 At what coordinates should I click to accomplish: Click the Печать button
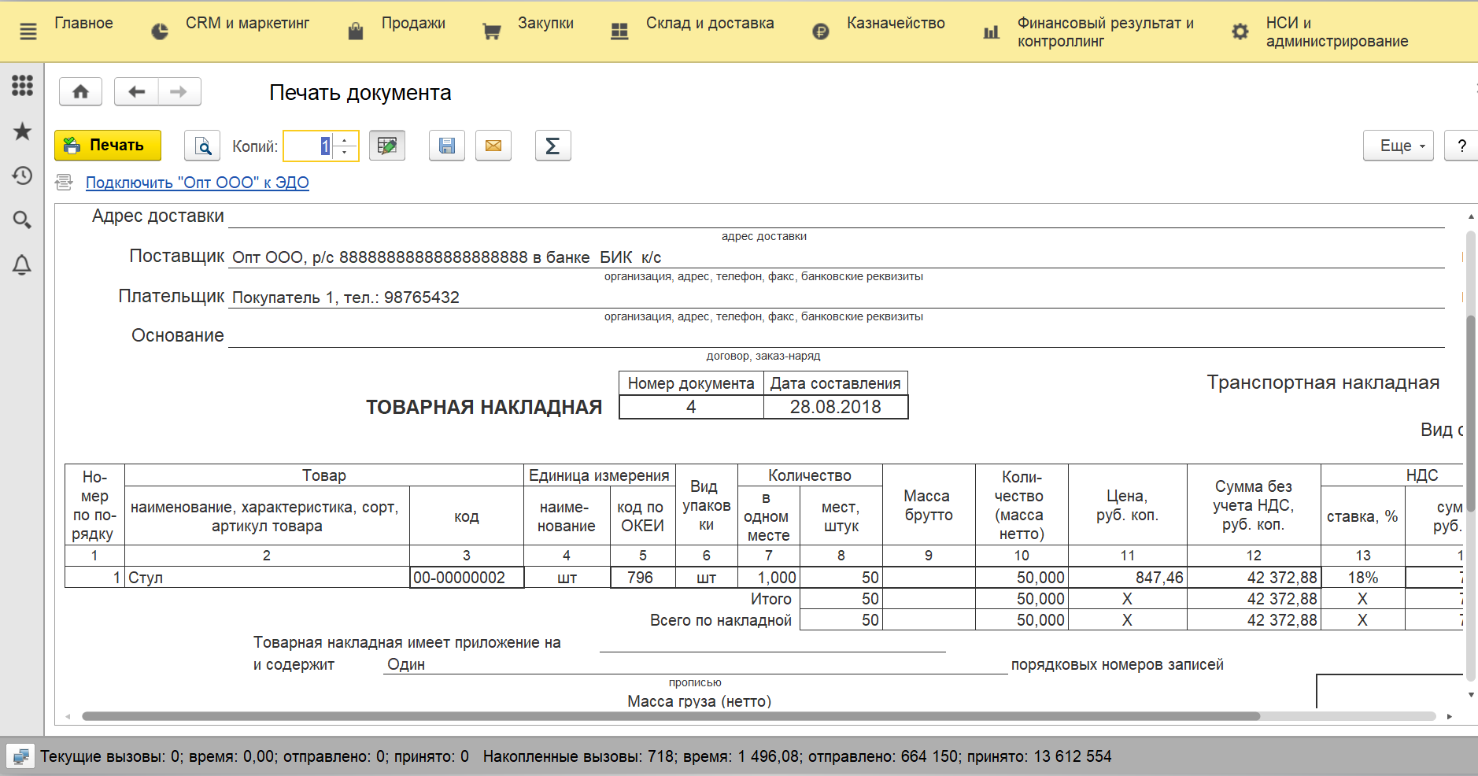108,146
